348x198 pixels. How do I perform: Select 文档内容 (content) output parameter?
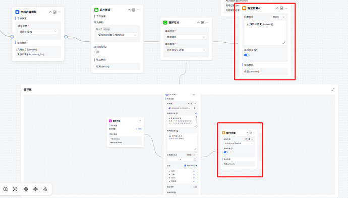click(27, 50)
